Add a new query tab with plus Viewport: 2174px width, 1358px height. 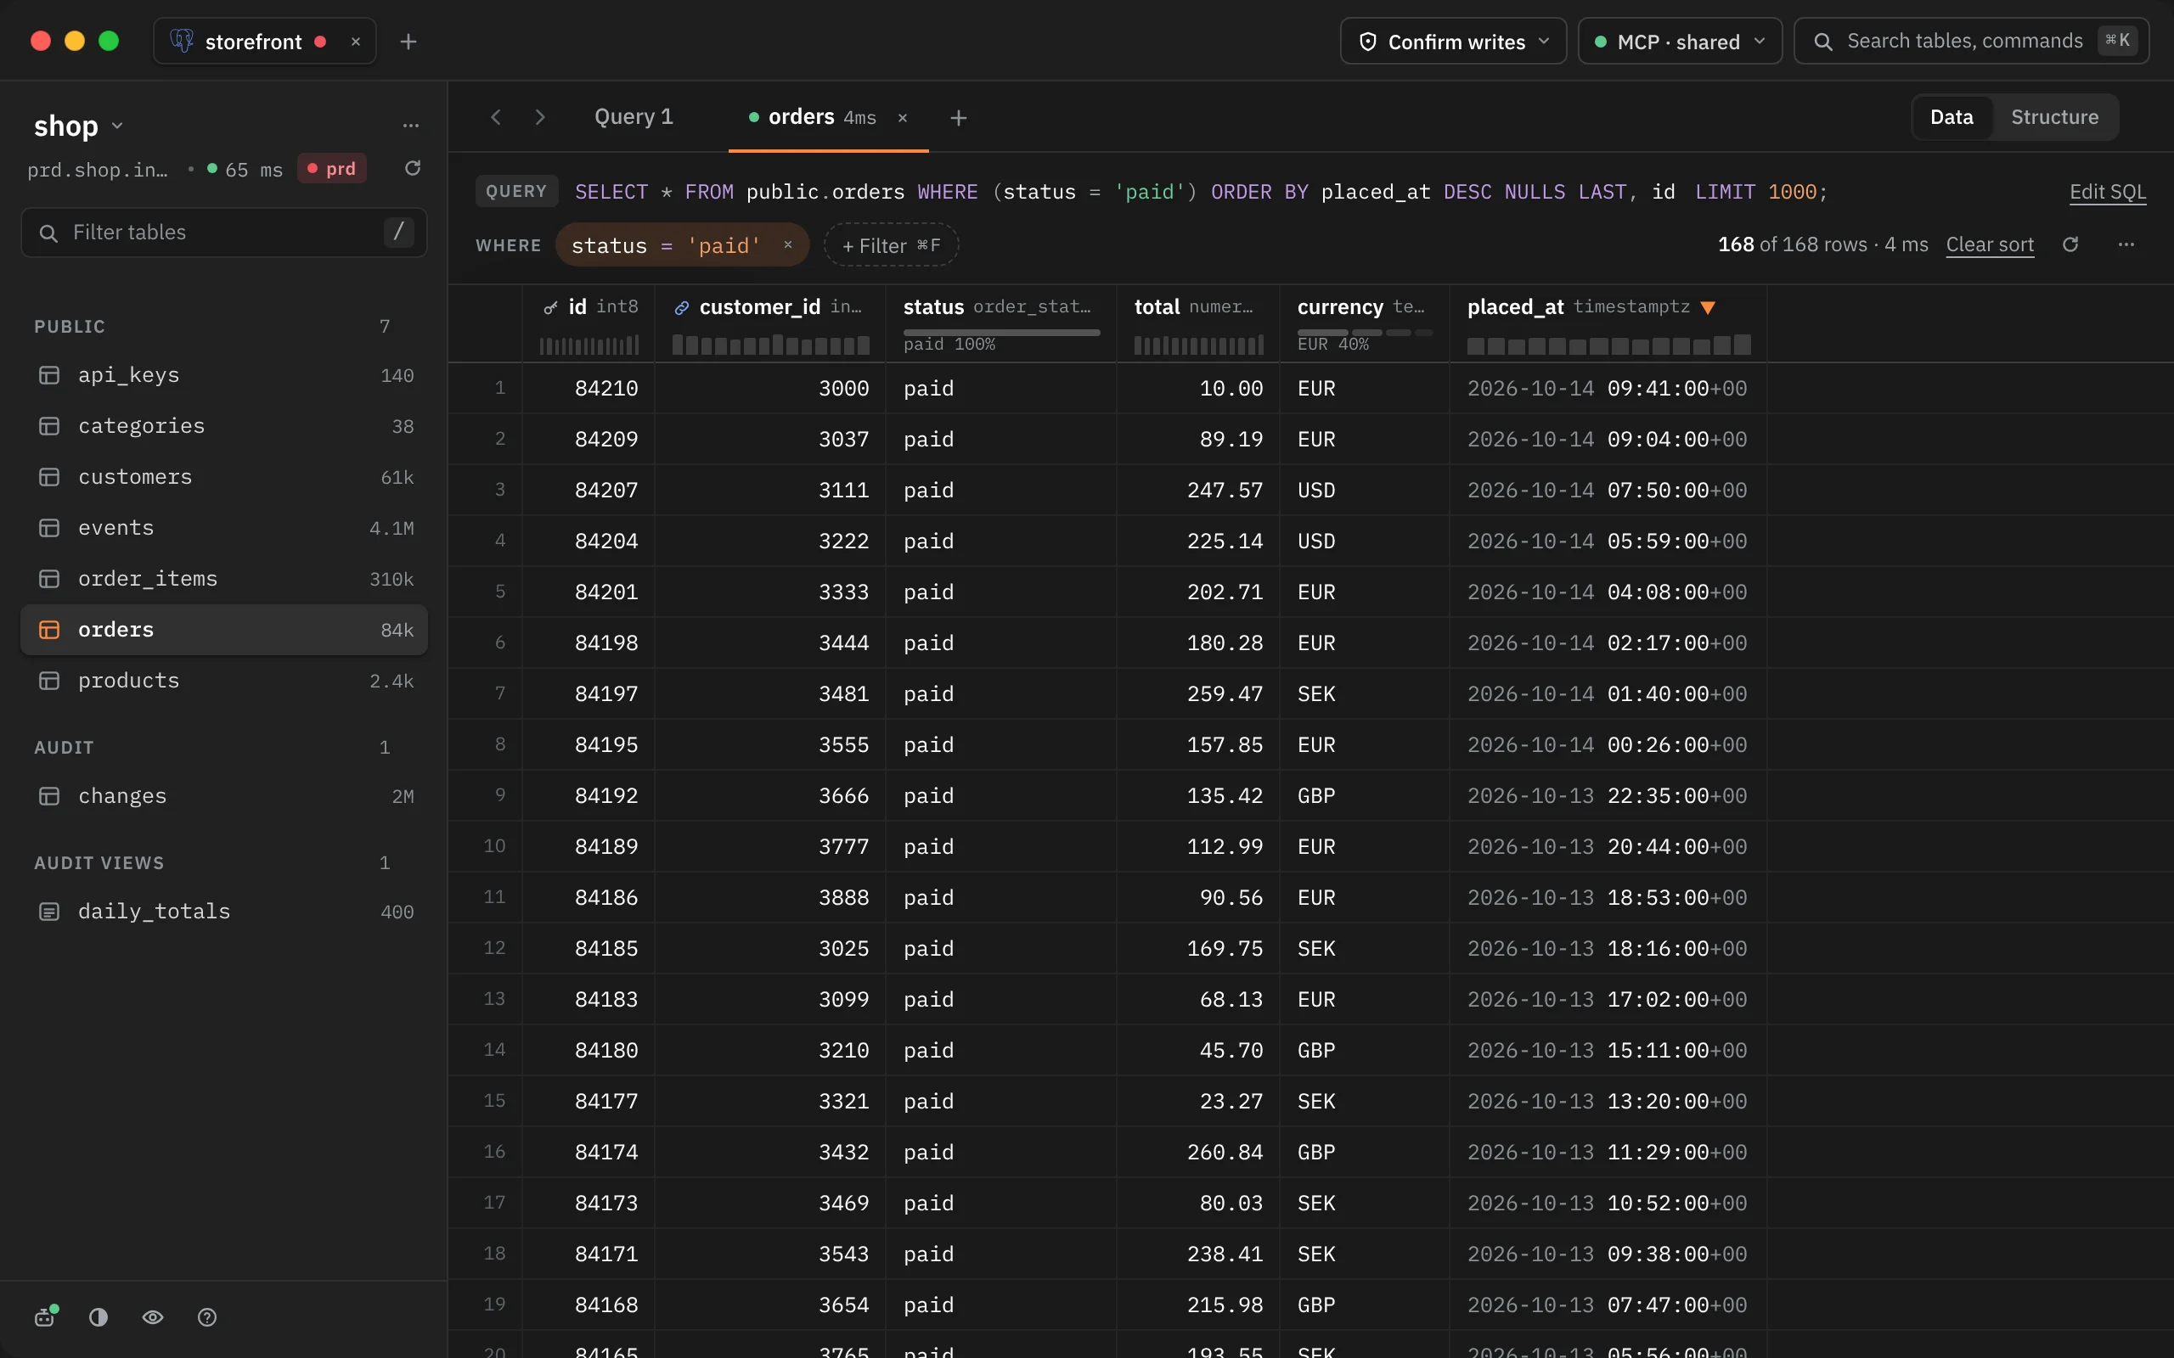click(x=959, y=118)
